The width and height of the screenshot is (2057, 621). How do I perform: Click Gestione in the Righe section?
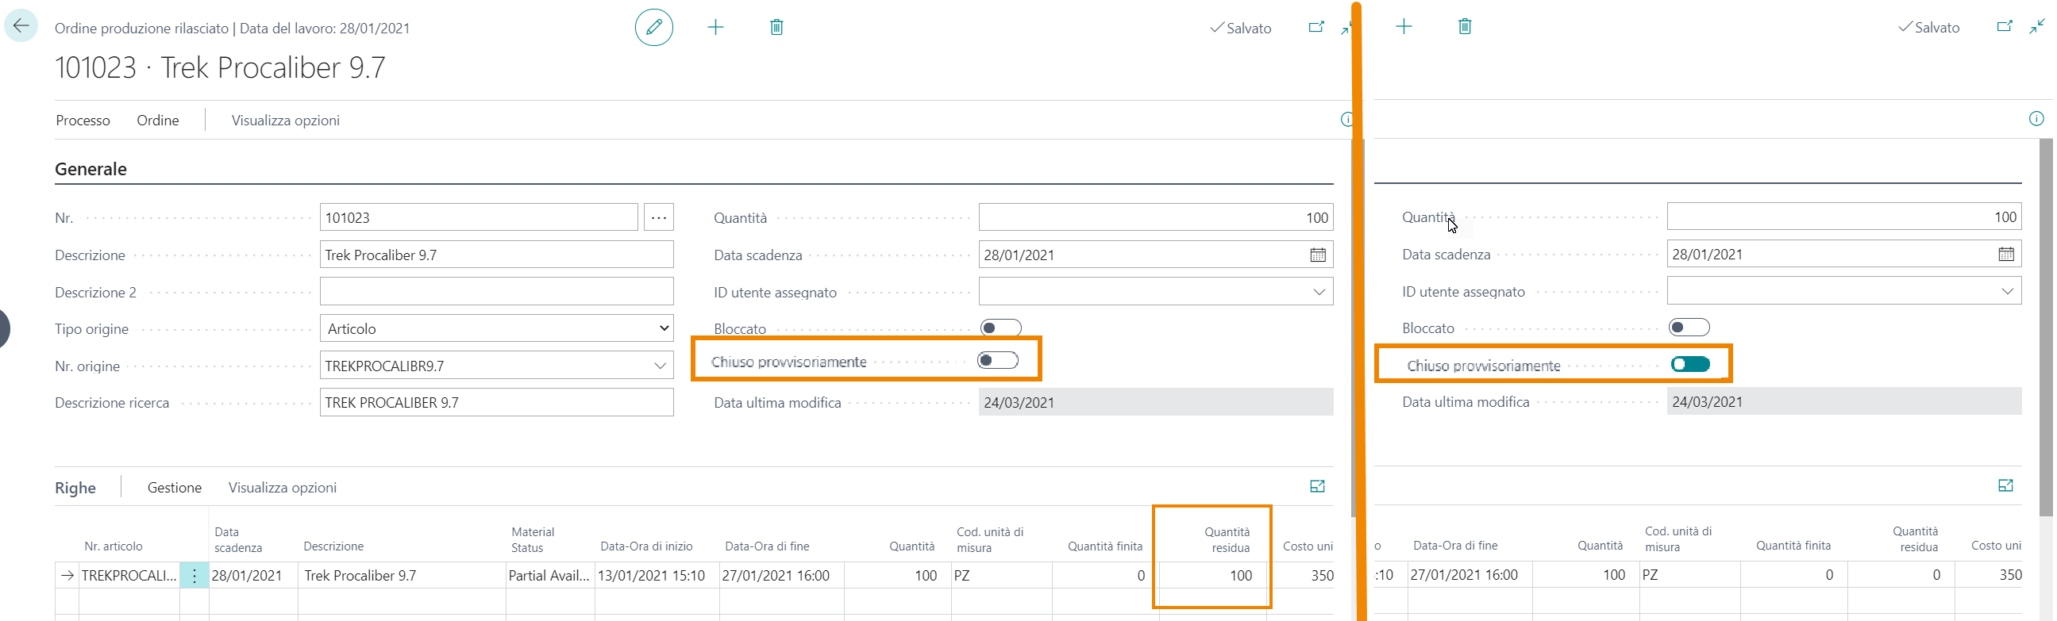174,488
